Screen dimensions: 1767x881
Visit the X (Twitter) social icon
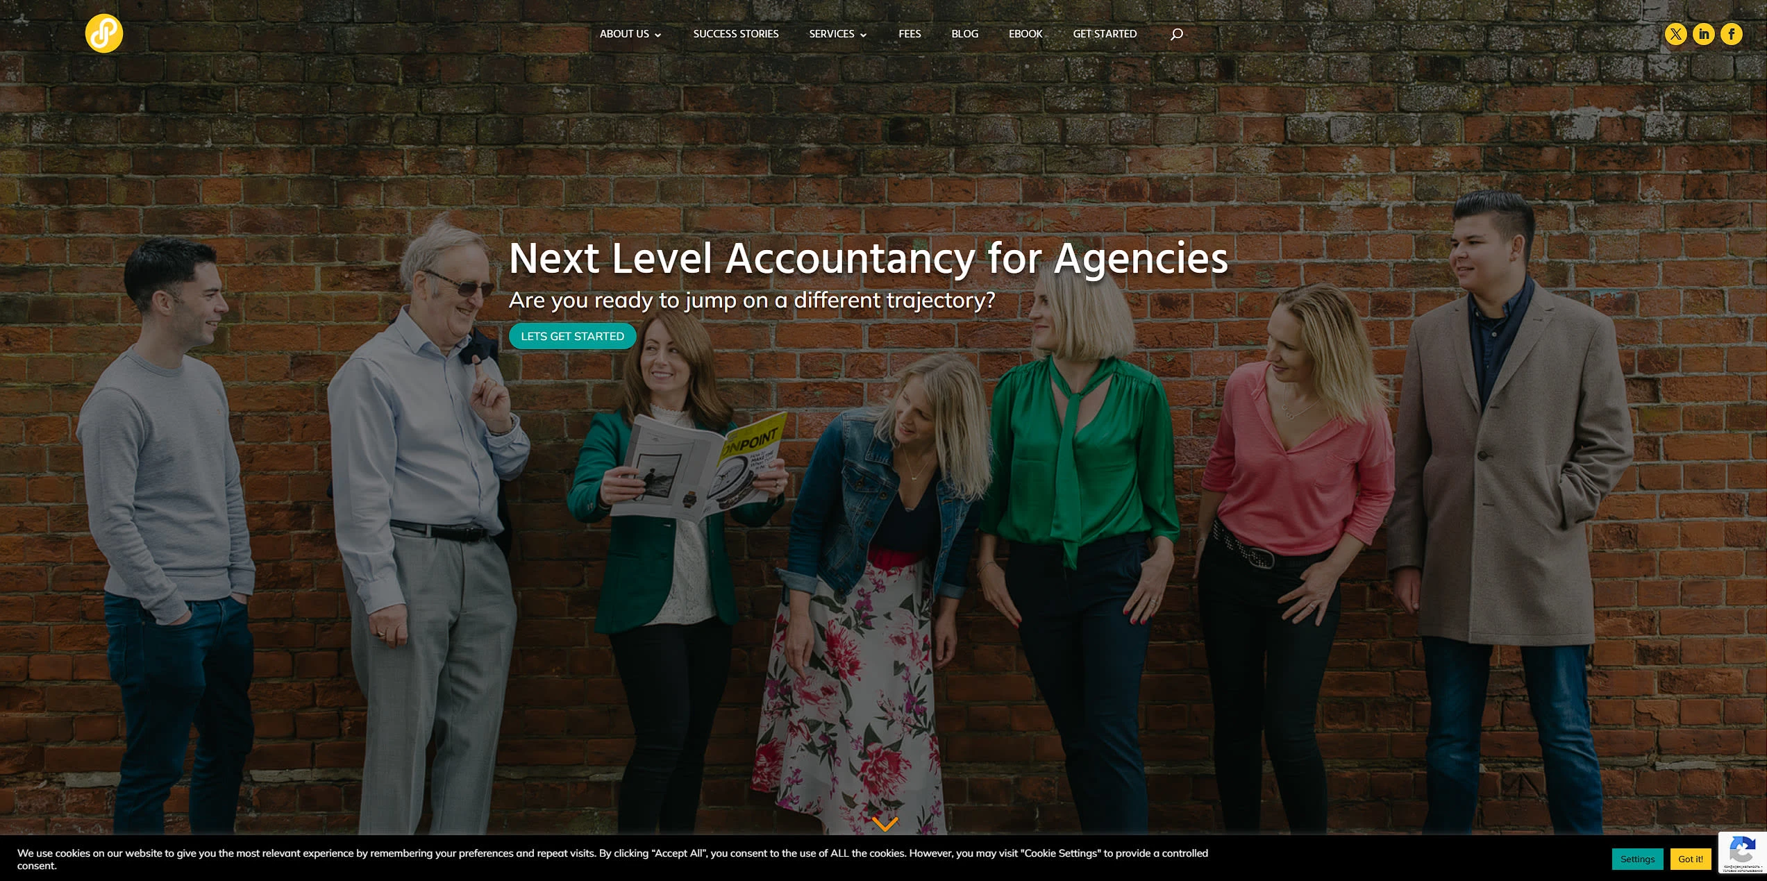[x=1675, y=34]
